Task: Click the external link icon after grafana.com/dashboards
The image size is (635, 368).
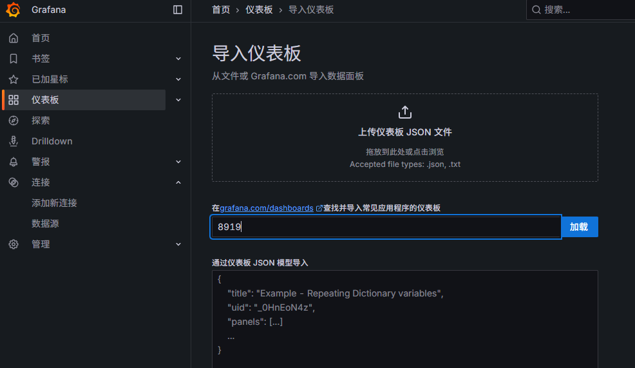Action: click(319, 208)
